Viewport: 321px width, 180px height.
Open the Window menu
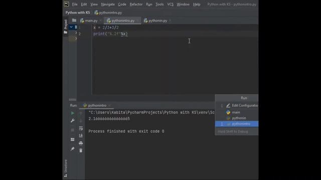[183, 4]
